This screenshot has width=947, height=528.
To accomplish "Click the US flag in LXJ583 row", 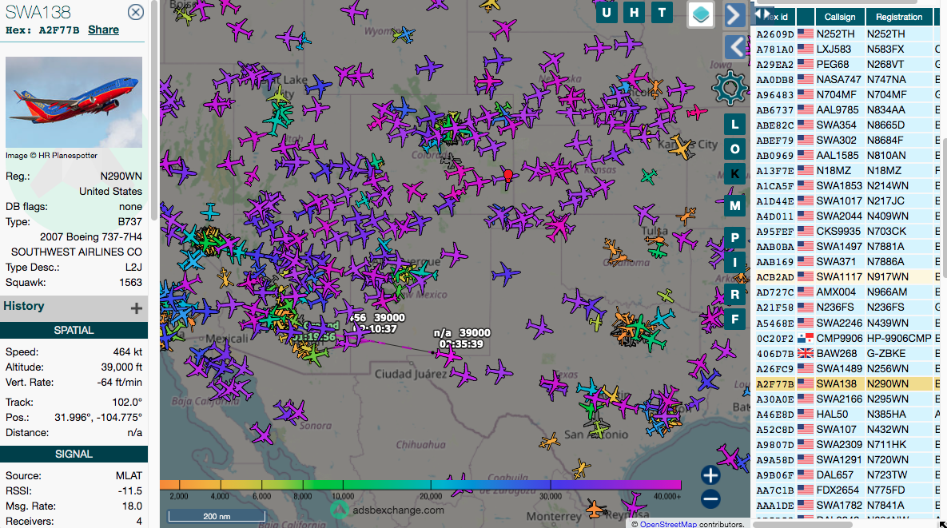I will (805, 49).
